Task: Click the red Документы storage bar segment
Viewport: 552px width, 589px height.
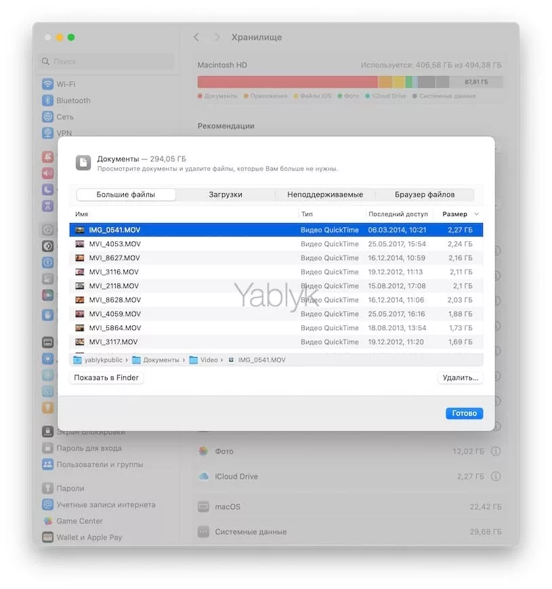Action: point(287,82)
